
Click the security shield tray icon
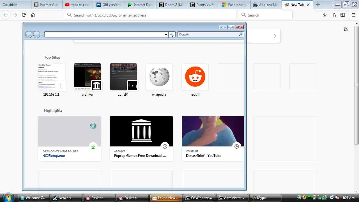(x=304, y=198)
